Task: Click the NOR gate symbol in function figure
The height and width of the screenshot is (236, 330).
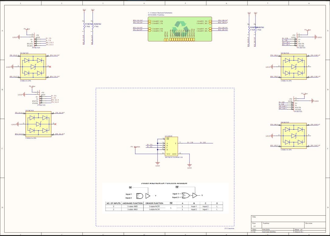Action: click(186, 195)
